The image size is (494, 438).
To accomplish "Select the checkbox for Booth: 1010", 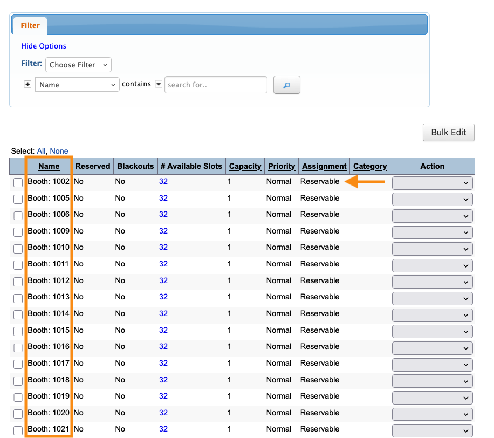I will click(x=18, y=249).
